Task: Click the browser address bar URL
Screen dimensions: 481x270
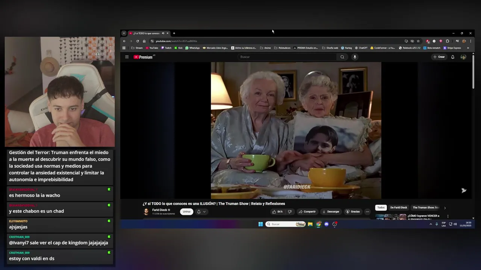Action: 177,41
